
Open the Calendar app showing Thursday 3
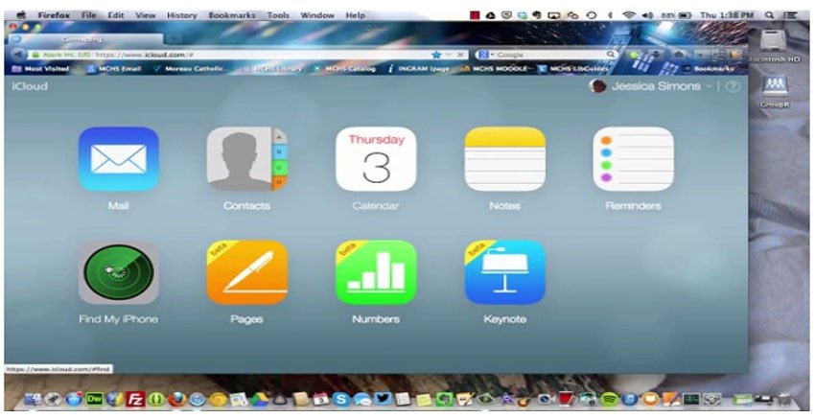[376, 159]
